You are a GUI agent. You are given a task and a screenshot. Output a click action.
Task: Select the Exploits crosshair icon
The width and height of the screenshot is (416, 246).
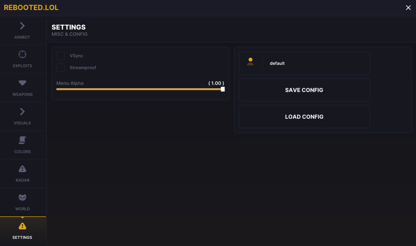point(22,54)
